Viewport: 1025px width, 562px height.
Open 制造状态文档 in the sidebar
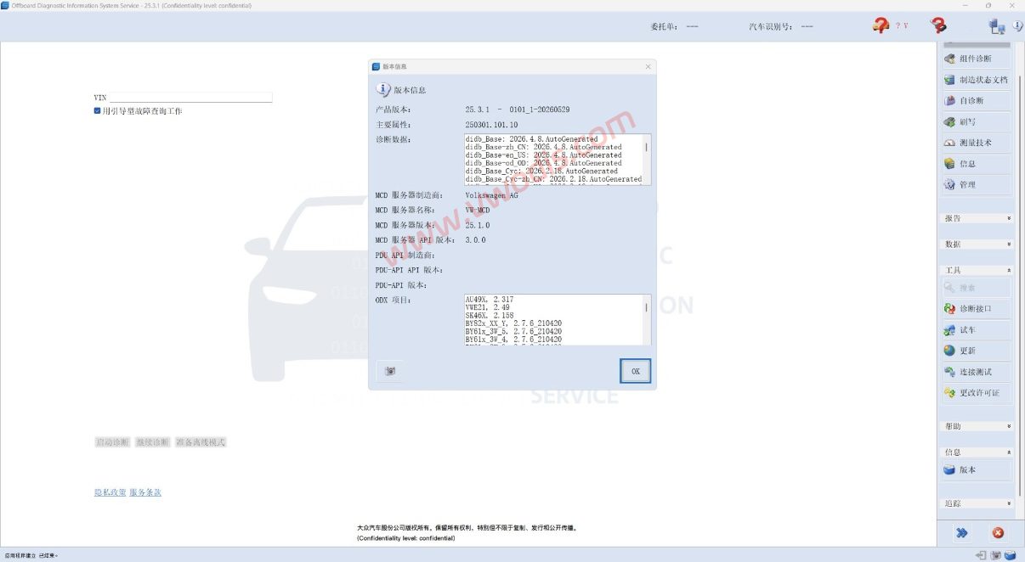977,80
